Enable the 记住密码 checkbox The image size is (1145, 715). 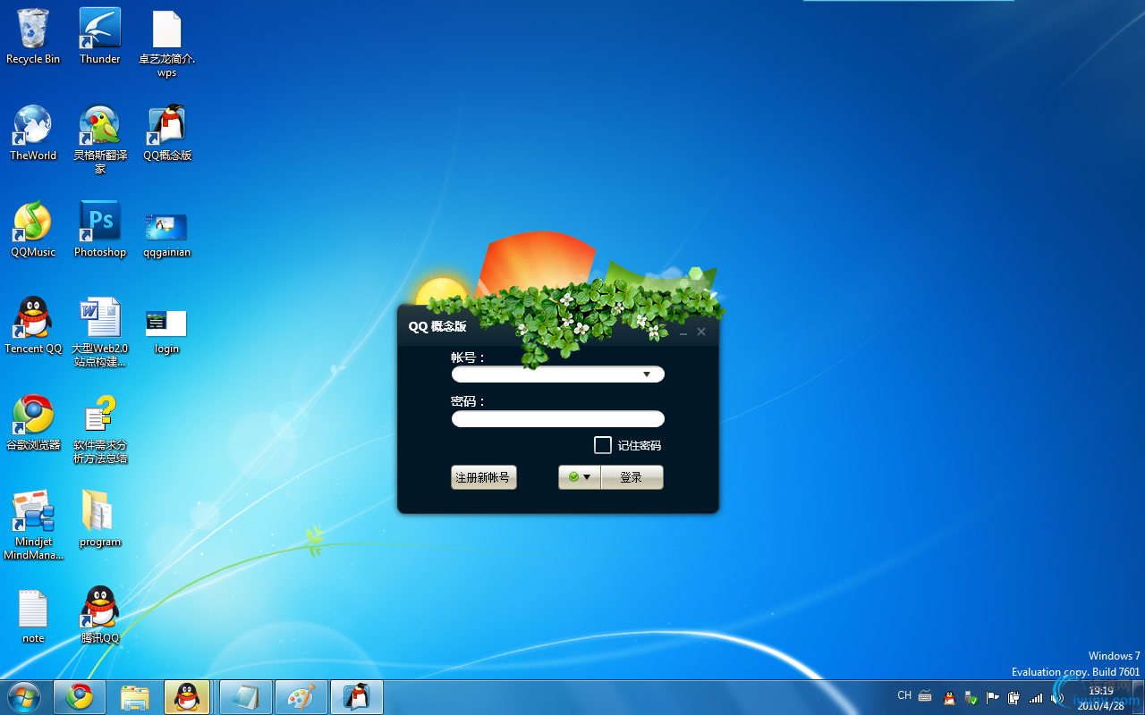pyautogui.click(x=603, y=445)
